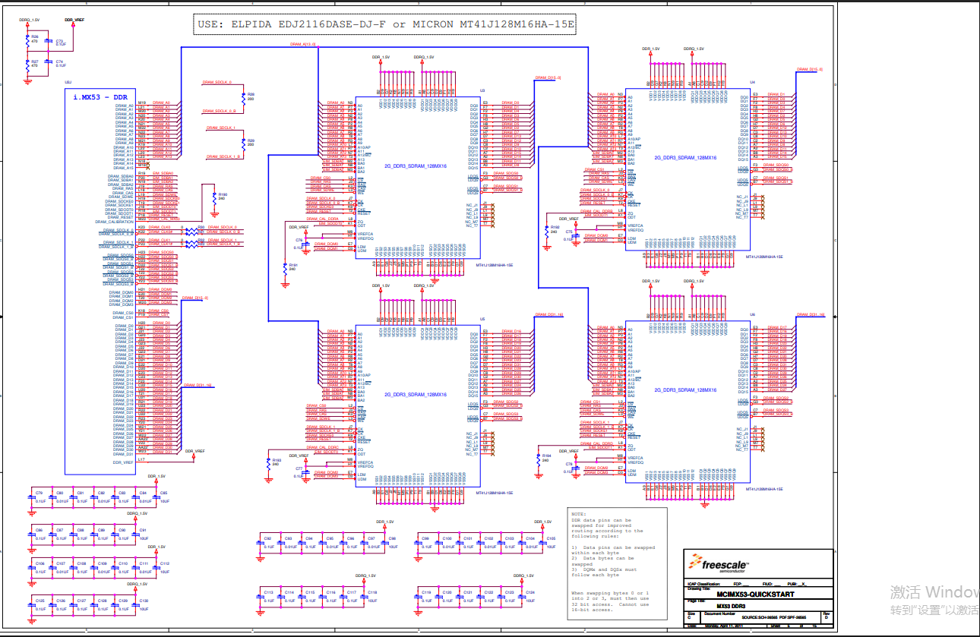
Task: Click the "i.MX53 - DDR" block title
Action: [x=100, y=97]
